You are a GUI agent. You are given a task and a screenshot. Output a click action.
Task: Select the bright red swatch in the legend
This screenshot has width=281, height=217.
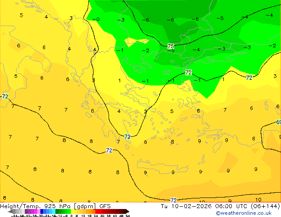97,211
